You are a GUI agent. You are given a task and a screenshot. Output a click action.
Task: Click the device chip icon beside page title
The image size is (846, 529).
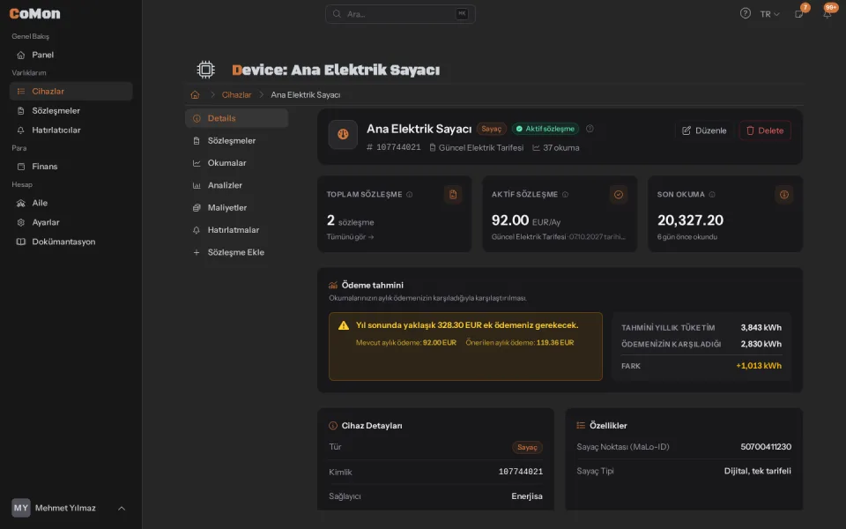205,70
